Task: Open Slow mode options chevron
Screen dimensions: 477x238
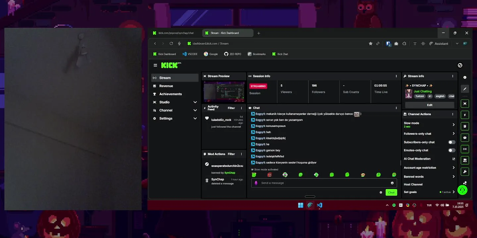Action: (x=453, y=125)
